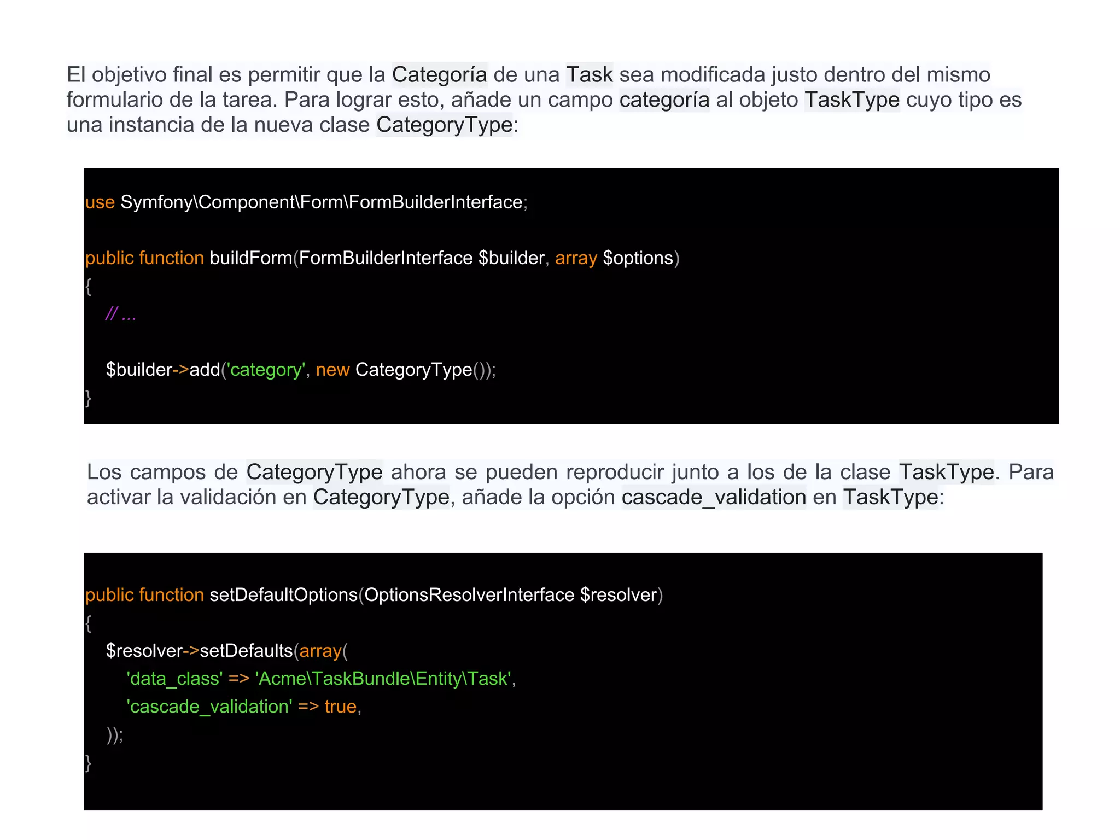The width and height of the screenshot is (1120, 840).
Task: Click the closing '));' line in second block
Action: click(x=115, y=736)
